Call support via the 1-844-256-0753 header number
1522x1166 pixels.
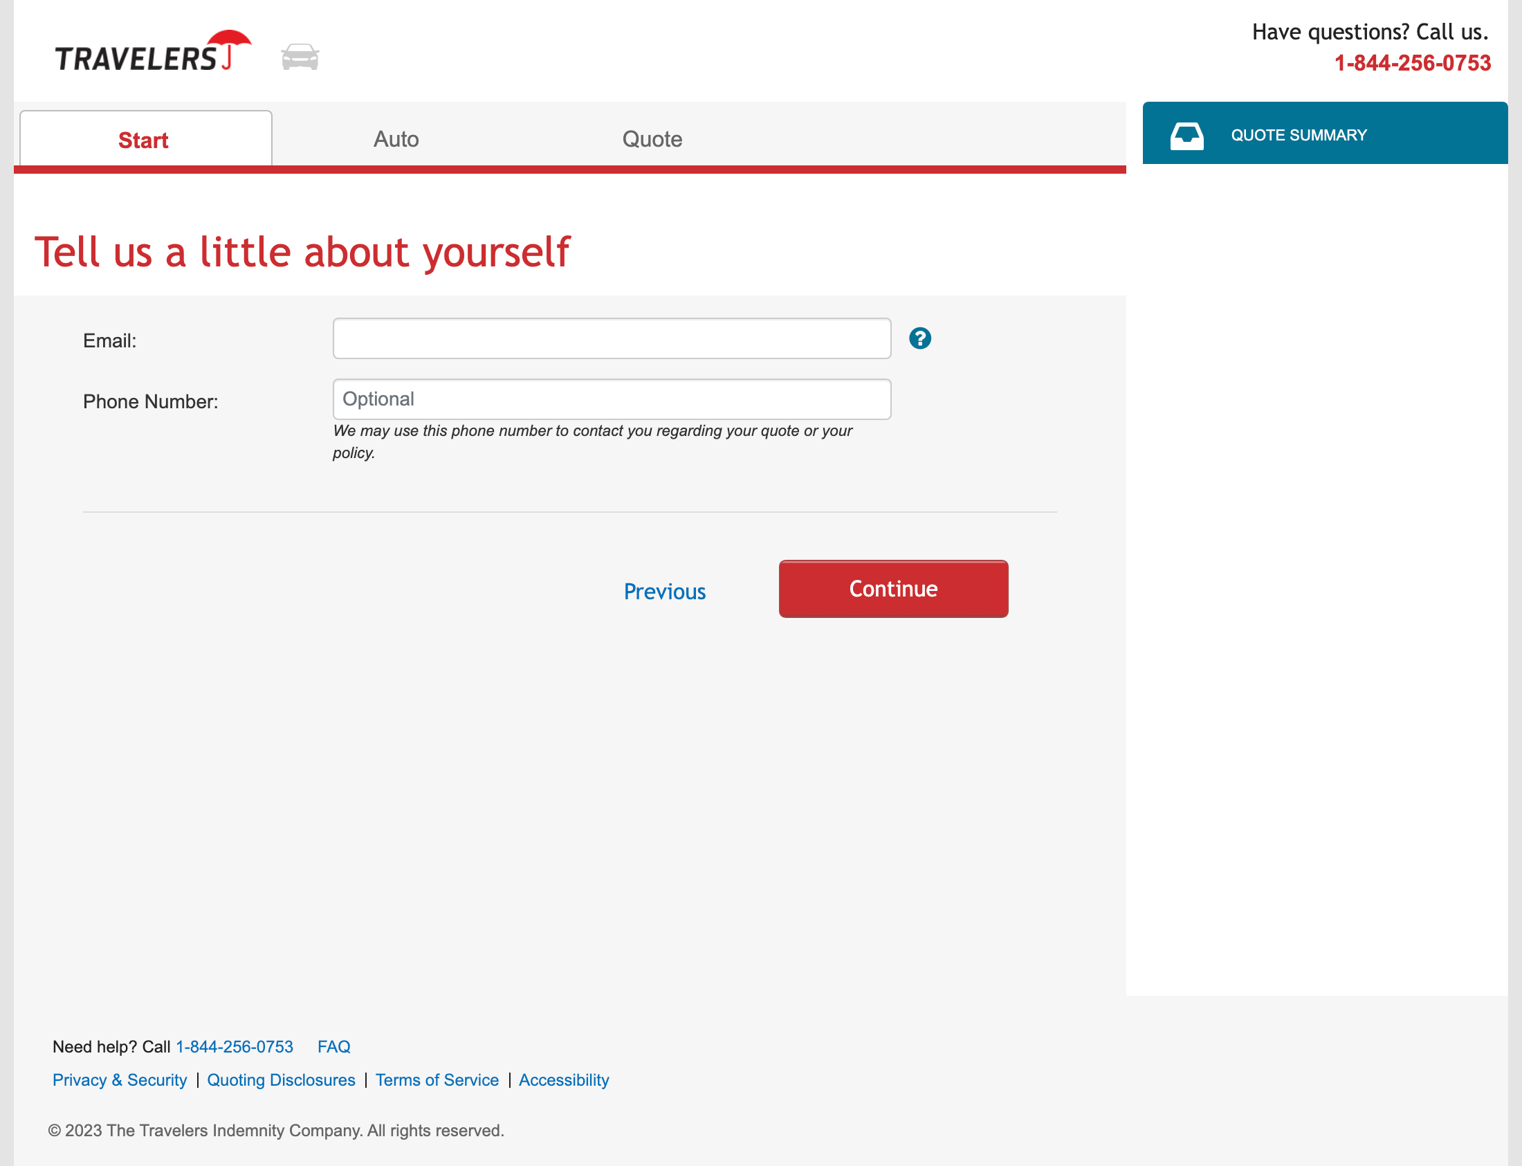1415,62
